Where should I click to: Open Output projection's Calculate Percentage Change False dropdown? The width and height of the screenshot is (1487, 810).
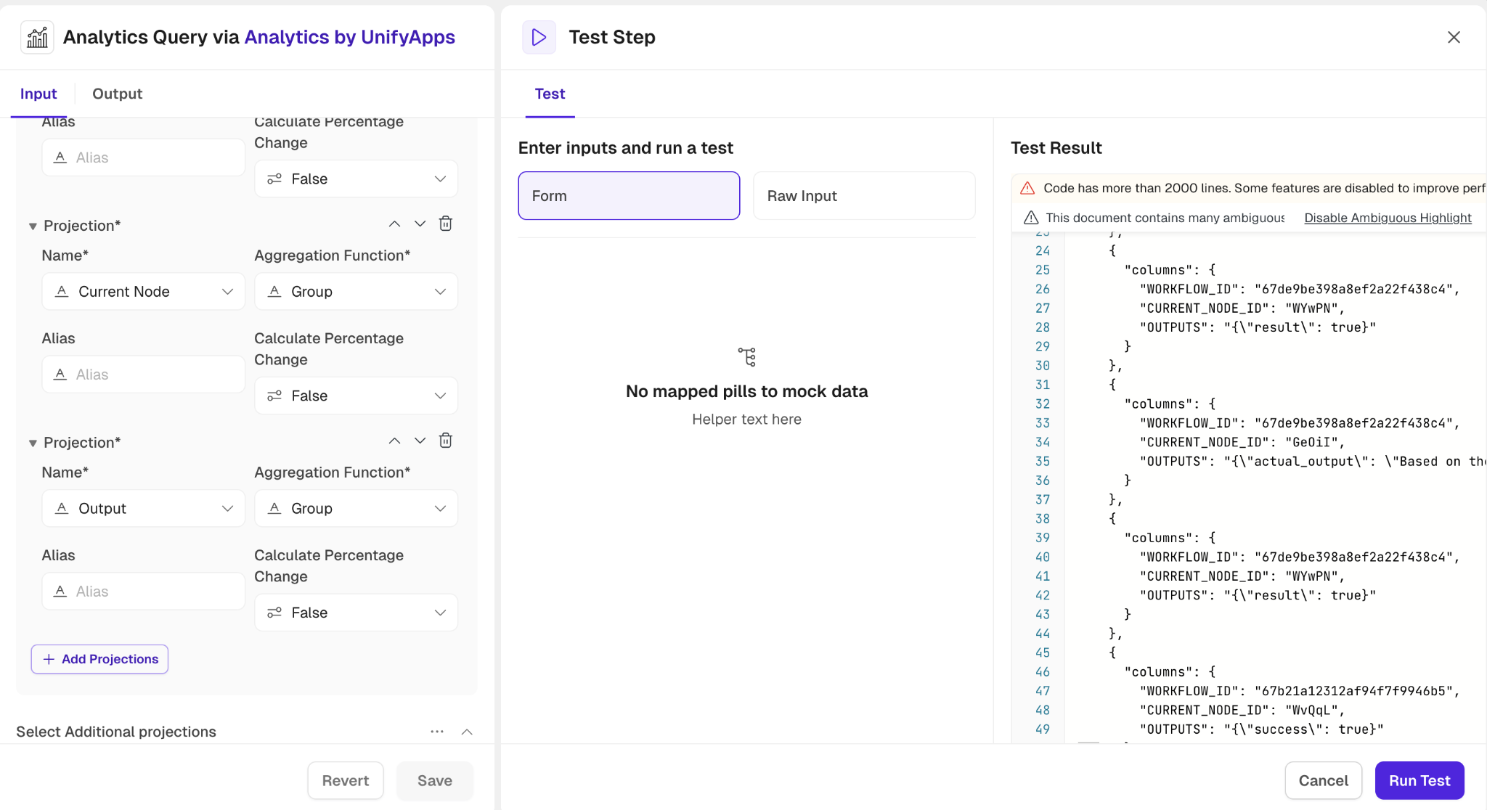point(356,613)
